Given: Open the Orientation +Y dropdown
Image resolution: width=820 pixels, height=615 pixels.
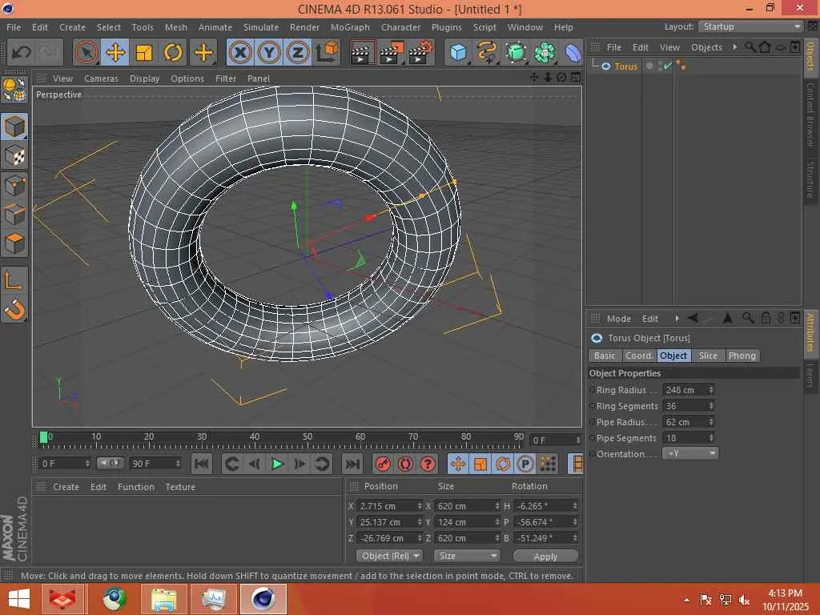Looking at the screenshot, I should pyautogui.click(x=689, y=454).
